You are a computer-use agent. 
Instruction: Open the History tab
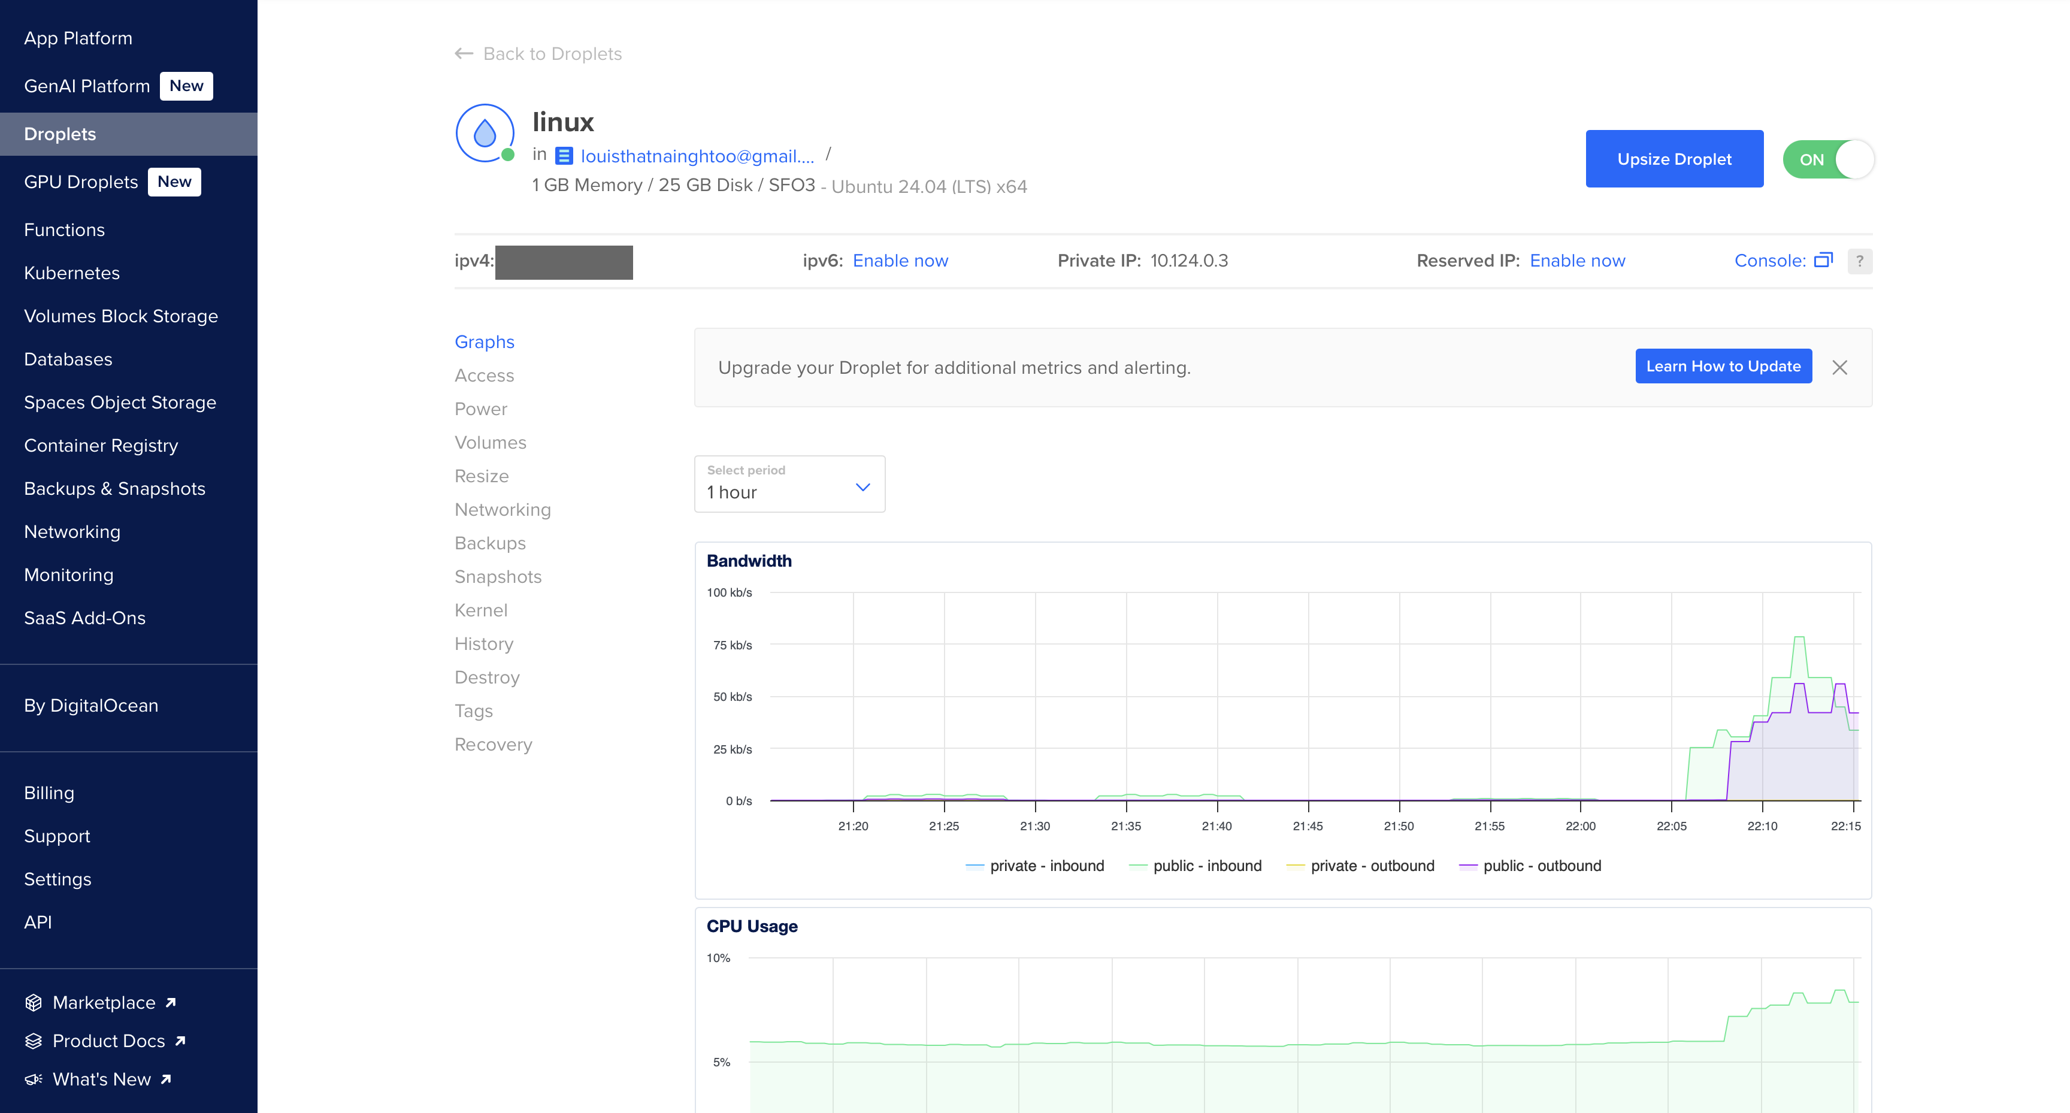coord(484,645)
